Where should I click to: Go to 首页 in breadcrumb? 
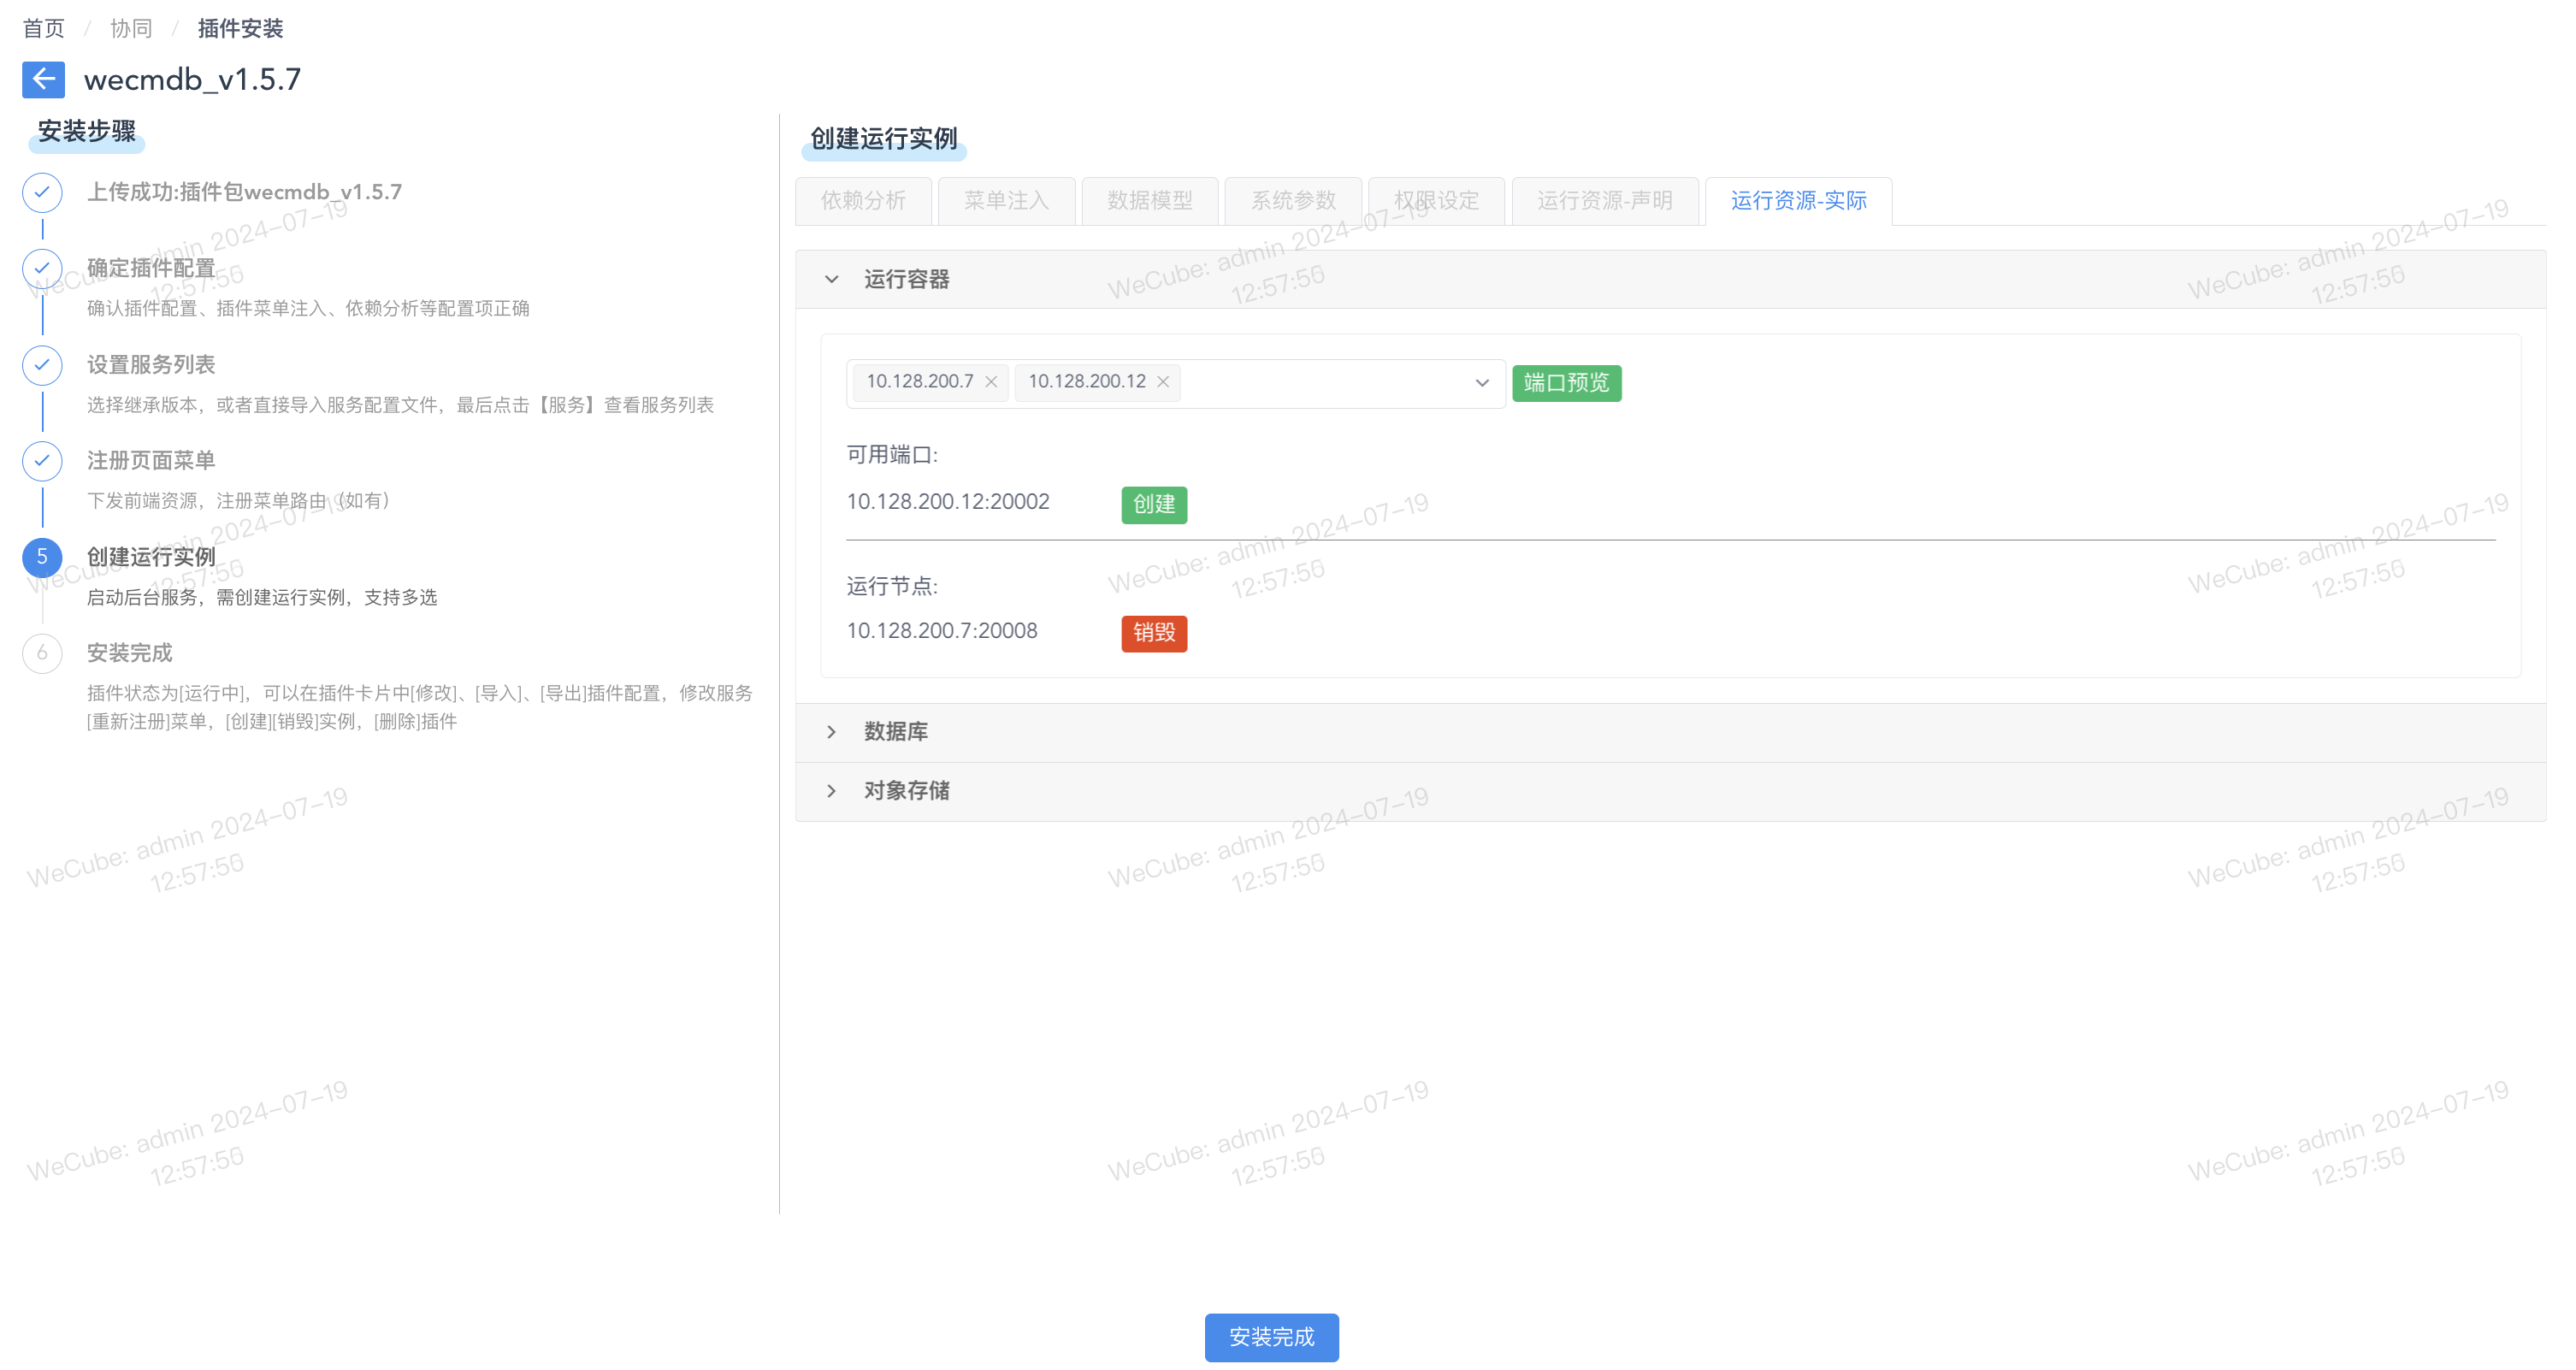click(x=44, y=28)
